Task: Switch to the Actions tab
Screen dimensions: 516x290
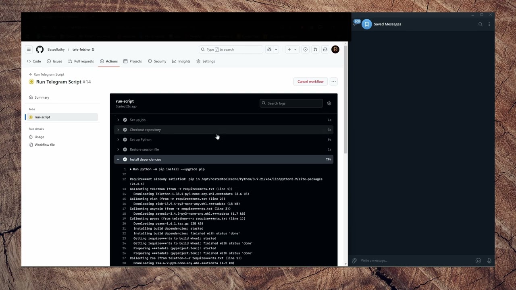Action: point(109,61)
